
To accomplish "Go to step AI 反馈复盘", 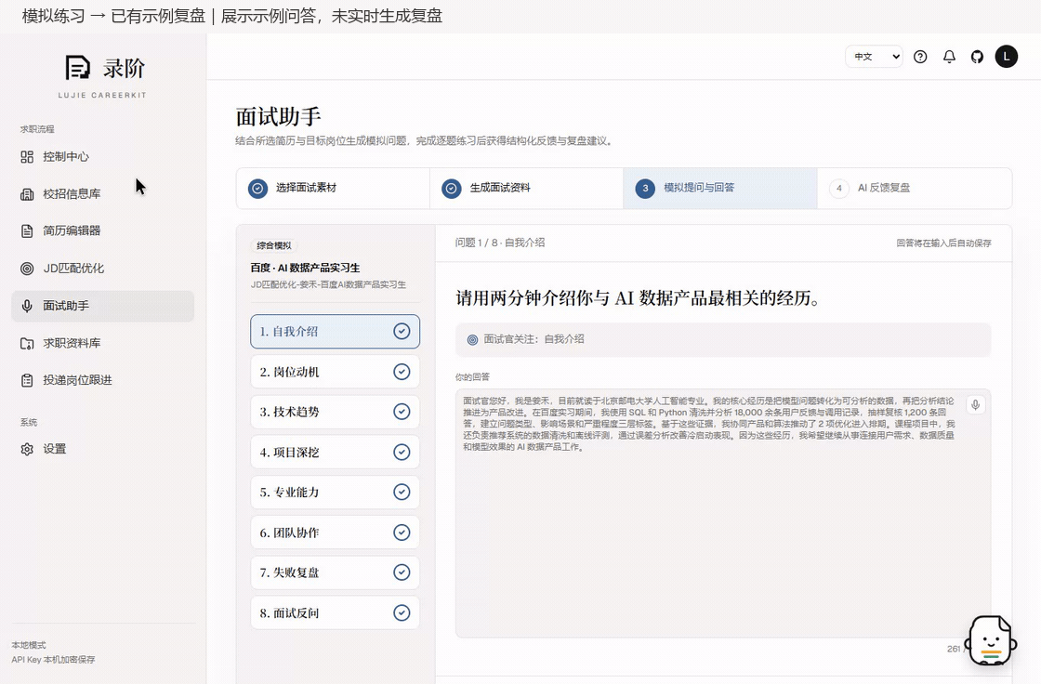I will point(915,188).
